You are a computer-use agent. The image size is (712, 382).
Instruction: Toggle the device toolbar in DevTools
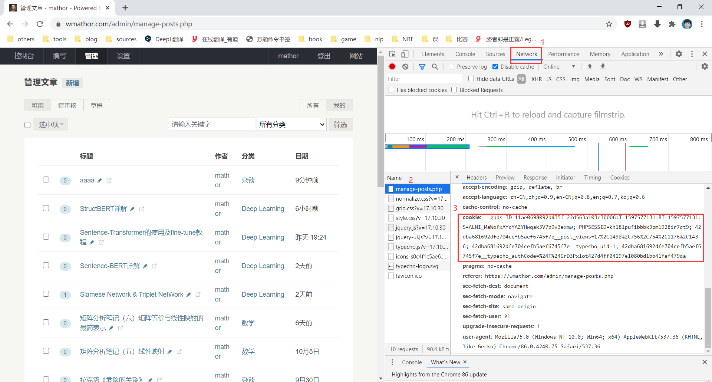(405, 54)
